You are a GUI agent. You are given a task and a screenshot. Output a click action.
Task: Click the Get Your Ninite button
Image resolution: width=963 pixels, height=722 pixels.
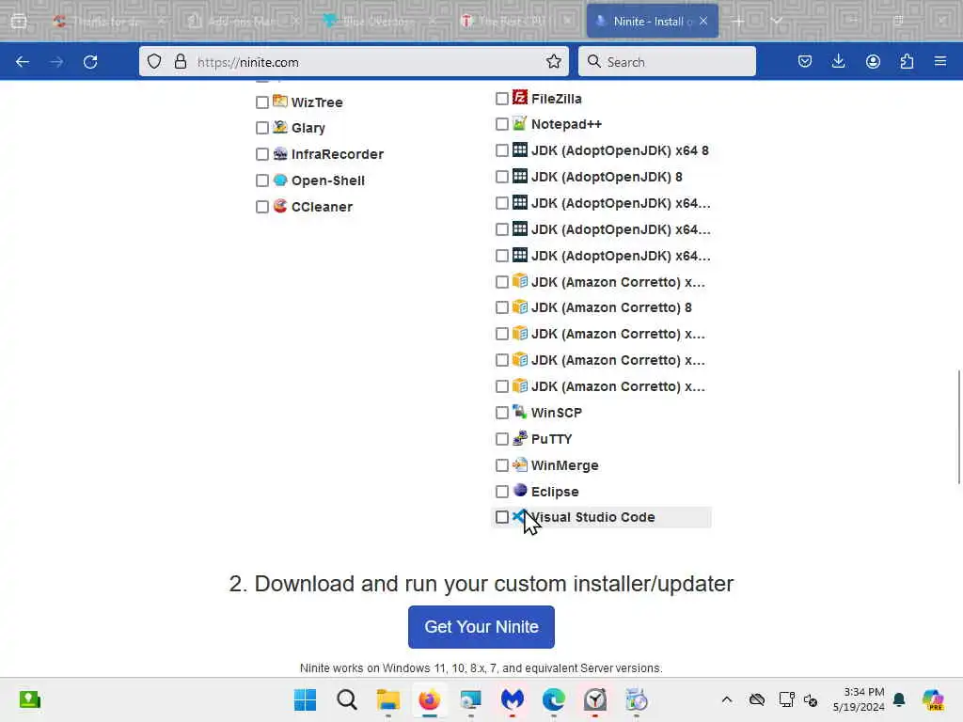[x=481, y=627]
